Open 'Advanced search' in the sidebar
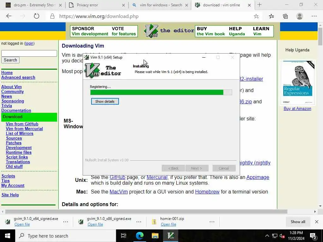 (x=18, y=78)
